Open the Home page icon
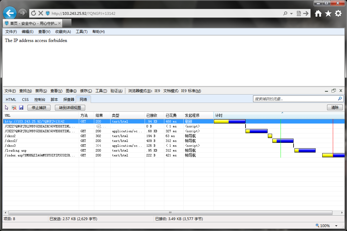This screenshot has height=231, width=347. (318, 14)
